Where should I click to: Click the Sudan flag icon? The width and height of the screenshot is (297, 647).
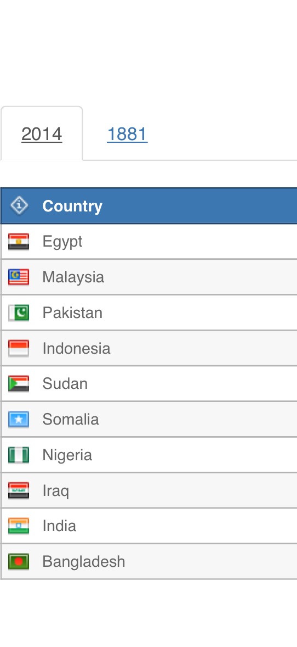click(x=19, y=384)
